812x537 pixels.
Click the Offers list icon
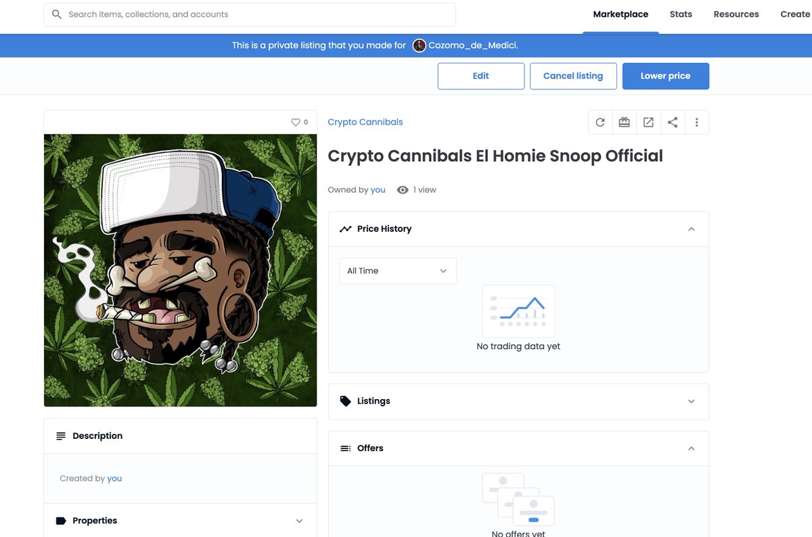(346, 448)
